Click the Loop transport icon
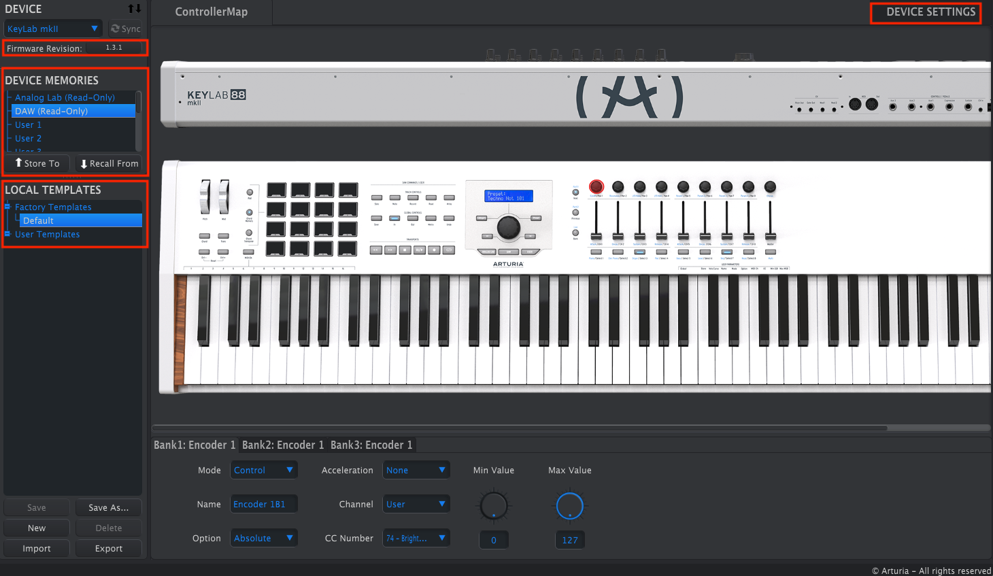The width and height of the screenshot is (993, 576). click(x=448, y=250)
